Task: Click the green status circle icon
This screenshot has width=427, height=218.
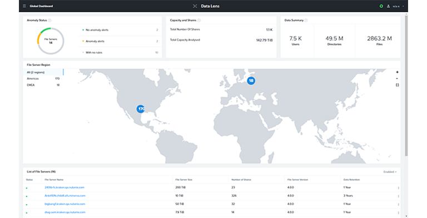Action: (381, 6)
